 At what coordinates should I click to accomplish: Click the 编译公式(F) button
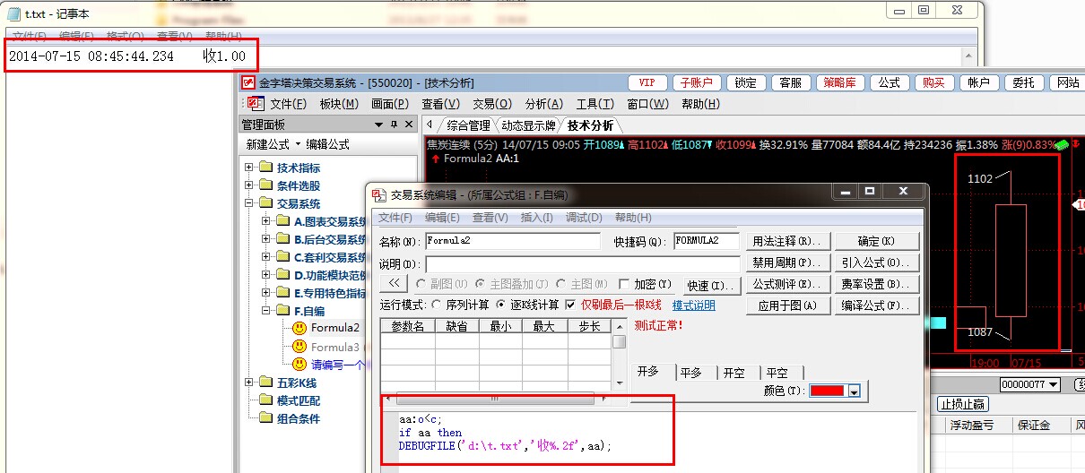(x=877, y=305)
